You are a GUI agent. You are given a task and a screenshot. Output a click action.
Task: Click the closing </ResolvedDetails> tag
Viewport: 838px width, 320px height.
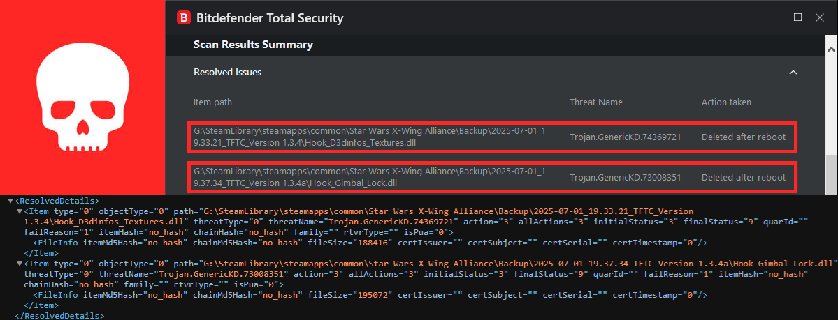pyautogui.click(x=59, y=315)
